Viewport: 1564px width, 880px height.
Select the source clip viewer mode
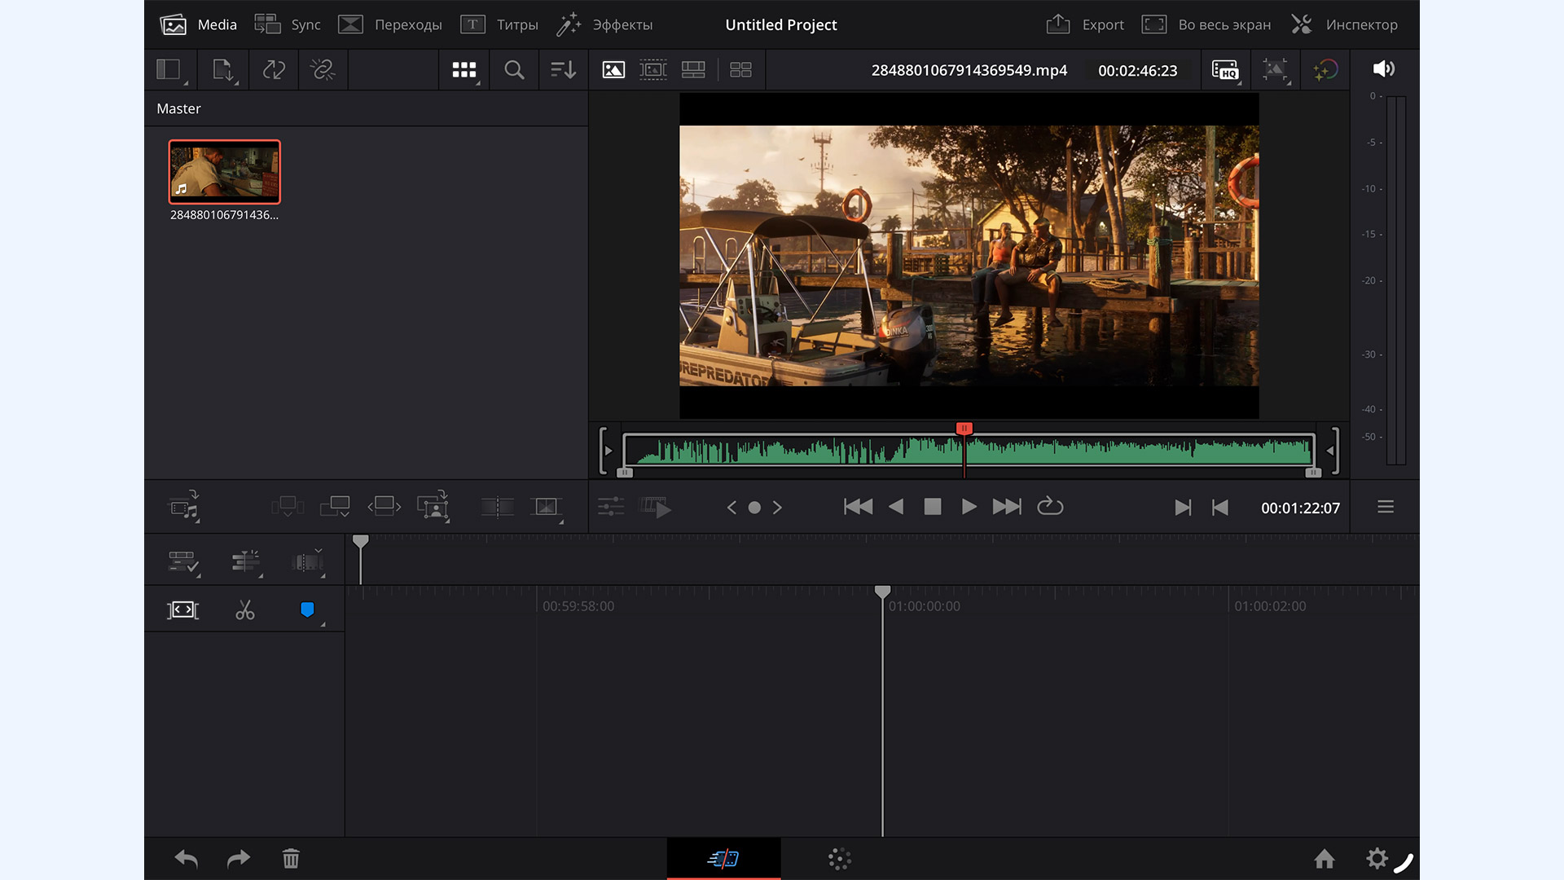(x=613, y=70)
